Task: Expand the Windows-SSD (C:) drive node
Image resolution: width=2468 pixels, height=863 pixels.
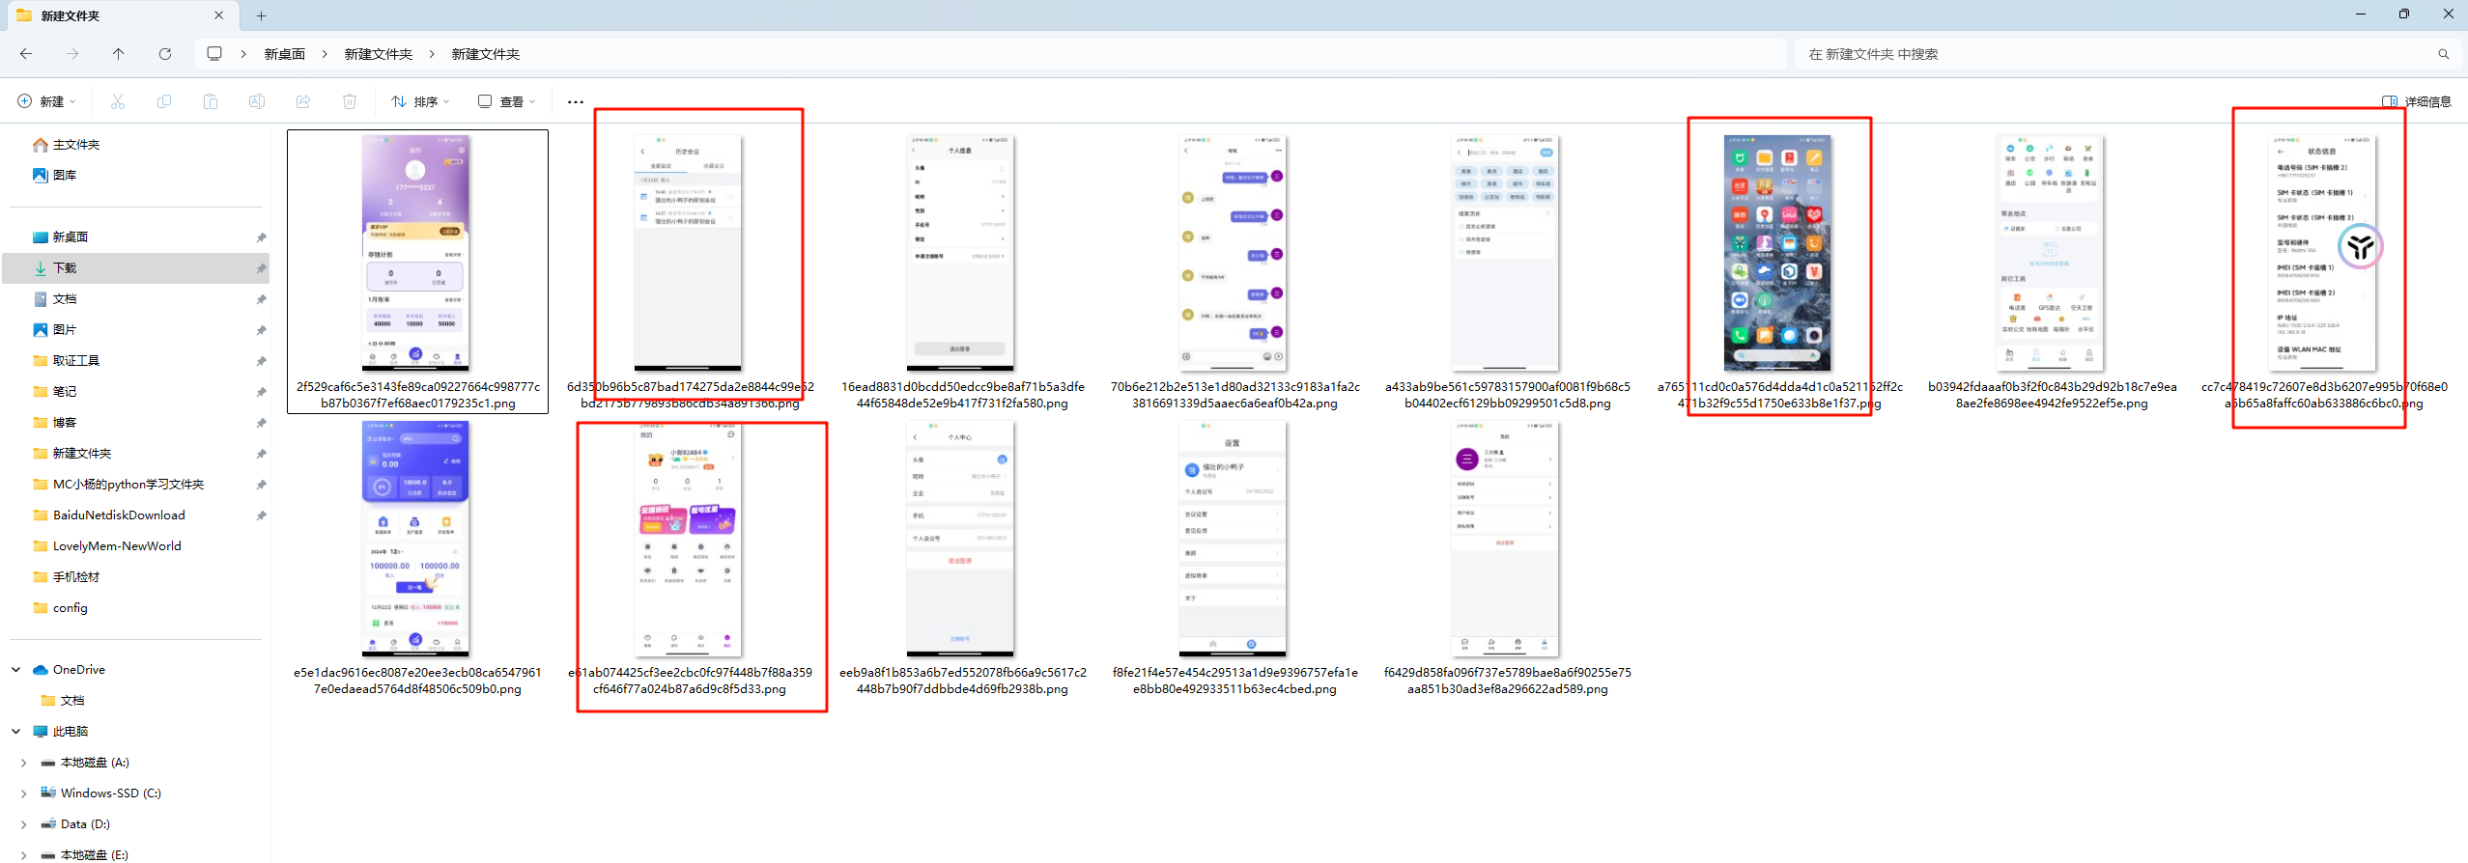Action: click(x=23, y=793)
